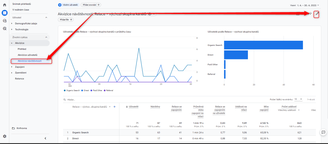The image size is (328, 144).
Task: Open Snímek přehledů in sidebar
Action: tap(22, 4)
